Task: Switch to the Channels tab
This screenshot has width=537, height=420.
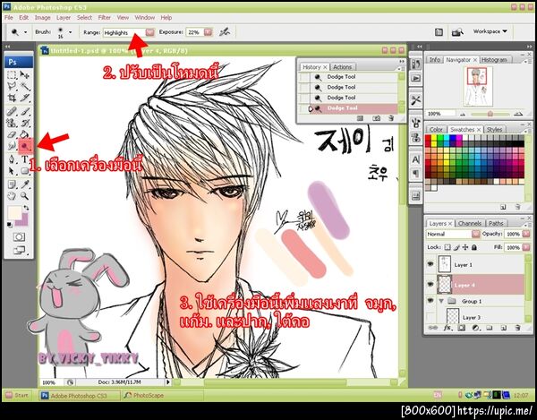Action: (x=470, y=223)
